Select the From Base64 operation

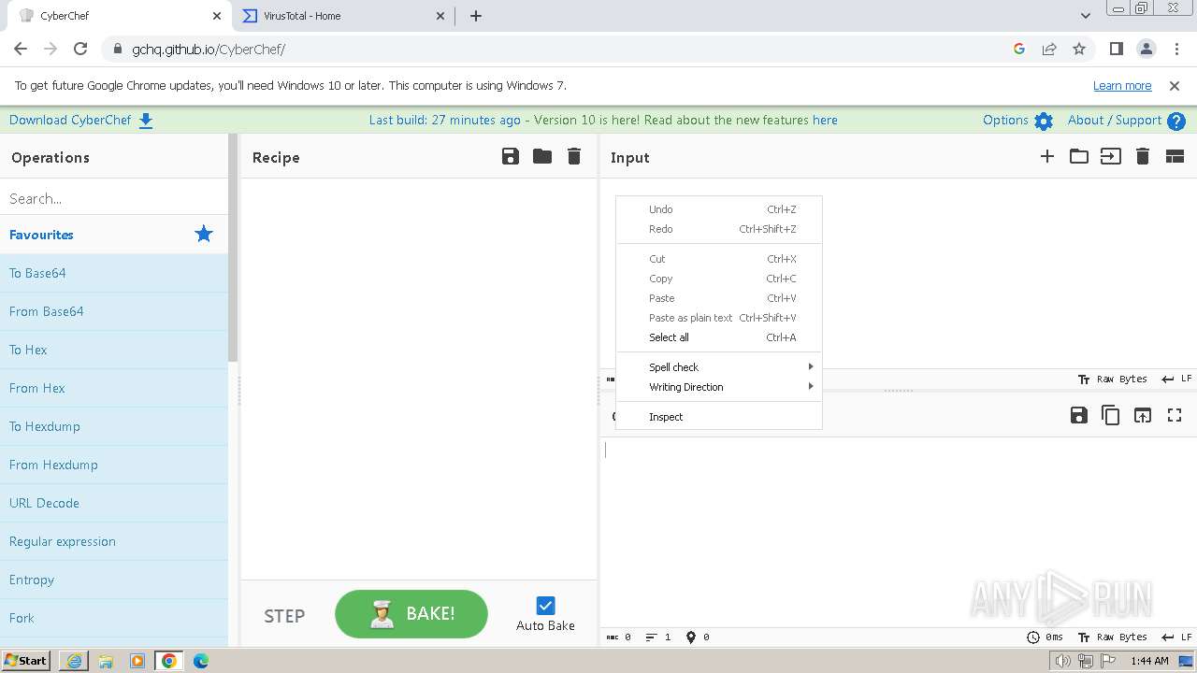(114, 311)
